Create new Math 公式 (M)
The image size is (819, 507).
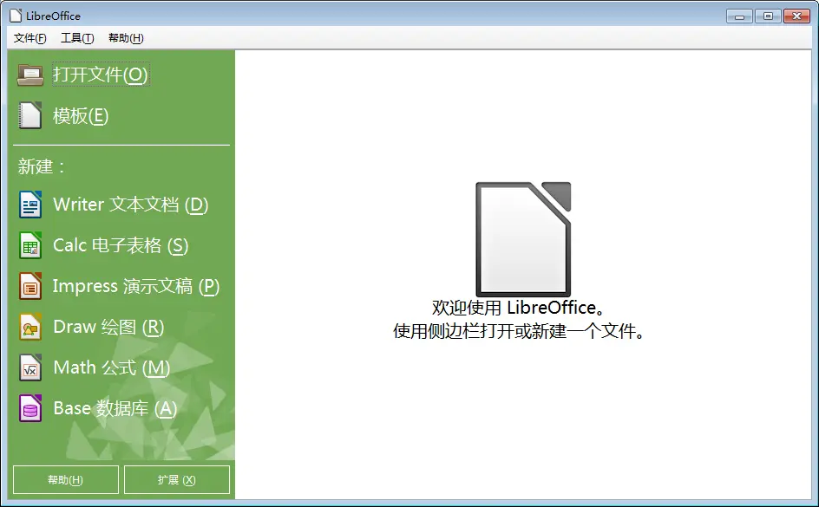(x=112, y=367)
